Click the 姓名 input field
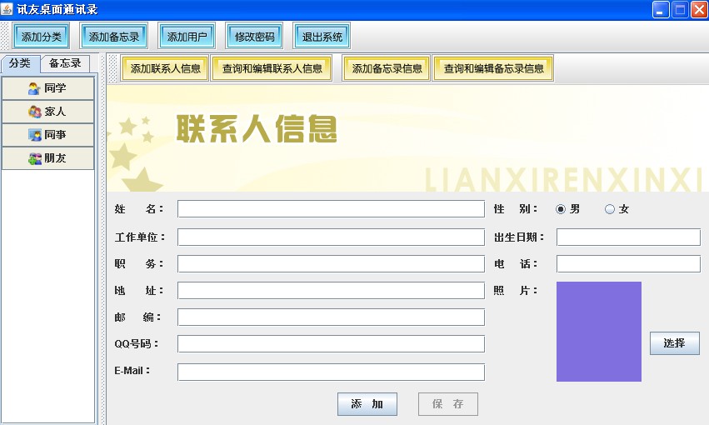709x425 pixels. [x=331, y=209]
